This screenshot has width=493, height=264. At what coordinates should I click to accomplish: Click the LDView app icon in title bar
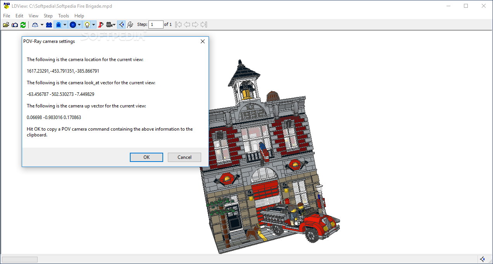(6, 6)
